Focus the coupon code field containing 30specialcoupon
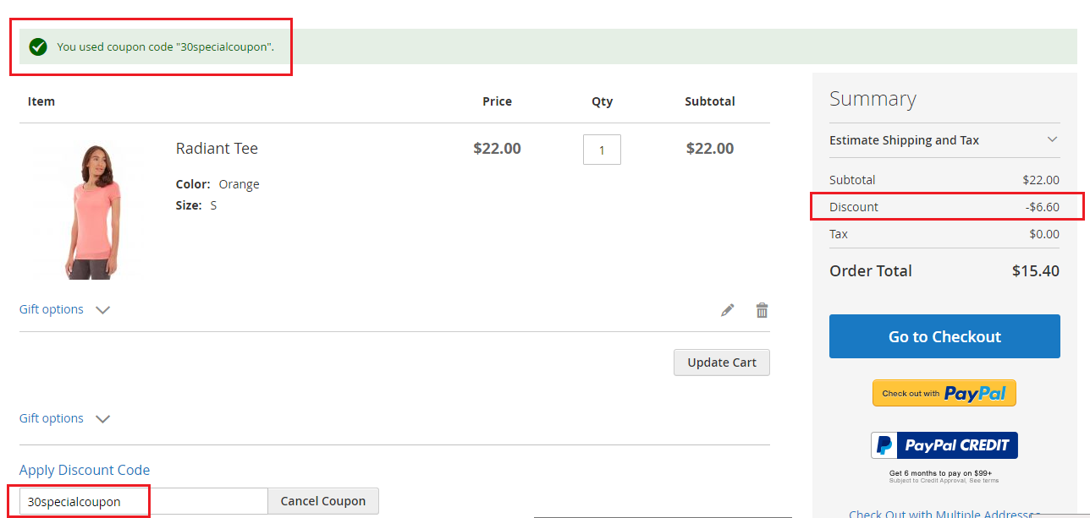 coord(143,501)
